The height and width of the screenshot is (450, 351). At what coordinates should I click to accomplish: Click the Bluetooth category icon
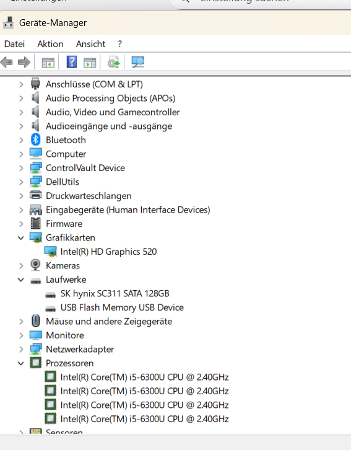(35, 139)
